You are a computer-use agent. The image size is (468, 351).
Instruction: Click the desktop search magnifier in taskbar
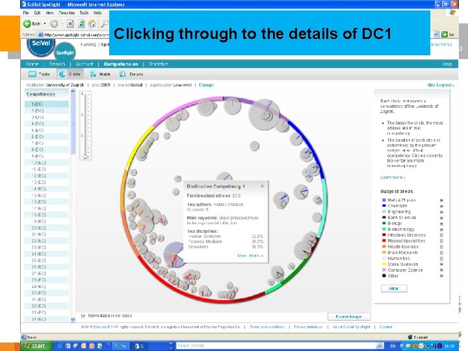coord(380,346)
